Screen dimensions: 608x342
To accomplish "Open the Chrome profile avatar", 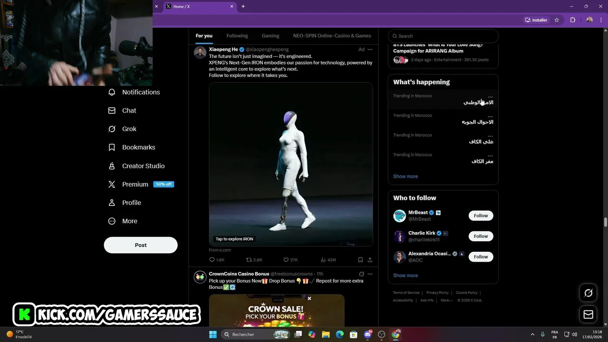I will pyautogui.click(x=589, y=20).
